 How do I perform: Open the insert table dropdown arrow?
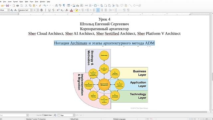(x=71, y=5)
